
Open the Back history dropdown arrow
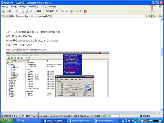(13, 11)
